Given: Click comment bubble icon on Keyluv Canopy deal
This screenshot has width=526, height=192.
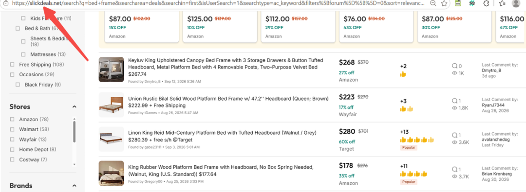Looking at the screenshot, I should [x=454, y=66].
